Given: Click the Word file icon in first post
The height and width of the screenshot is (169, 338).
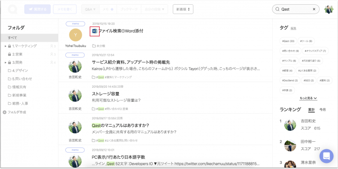Looking at the screenshot, I should coord(94,31).
